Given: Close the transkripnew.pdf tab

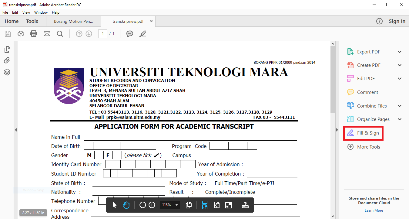Looking at the screenshot, I should pos(151,21).
